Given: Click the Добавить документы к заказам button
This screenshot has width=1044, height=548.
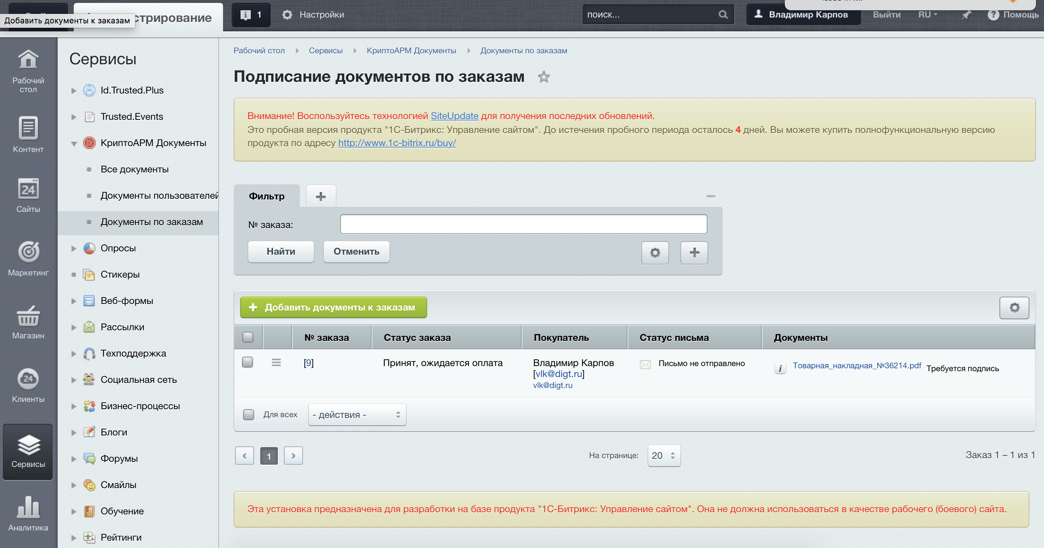Looking at the screenshot, I should coord(334,308).
